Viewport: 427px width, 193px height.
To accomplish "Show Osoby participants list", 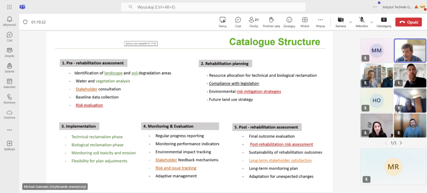I will (x=254, y=22).
